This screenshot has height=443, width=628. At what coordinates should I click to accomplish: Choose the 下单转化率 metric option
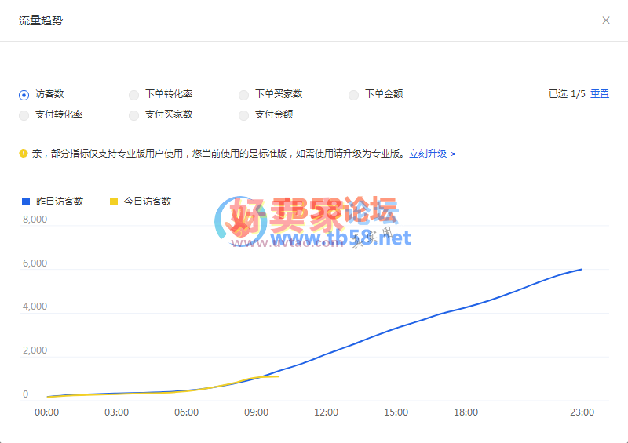point(134,95)
